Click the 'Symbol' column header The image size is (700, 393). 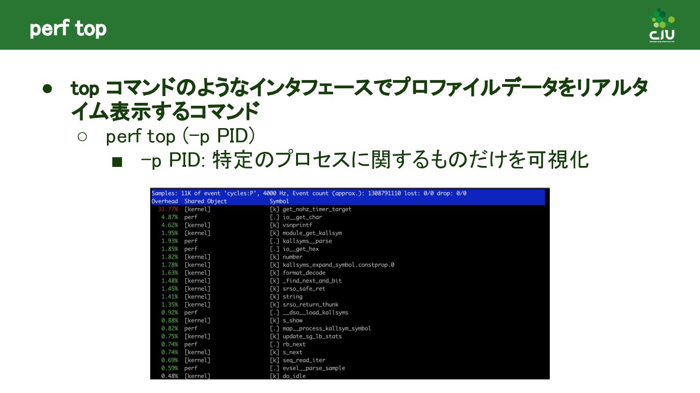tap(280, 201)
